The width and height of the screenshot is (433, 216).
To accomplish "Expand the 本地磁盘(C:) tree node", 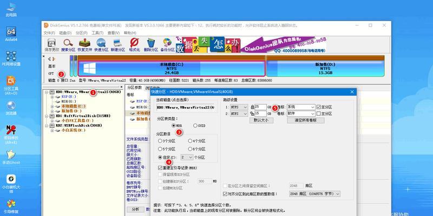I will [x=52, y=106].
